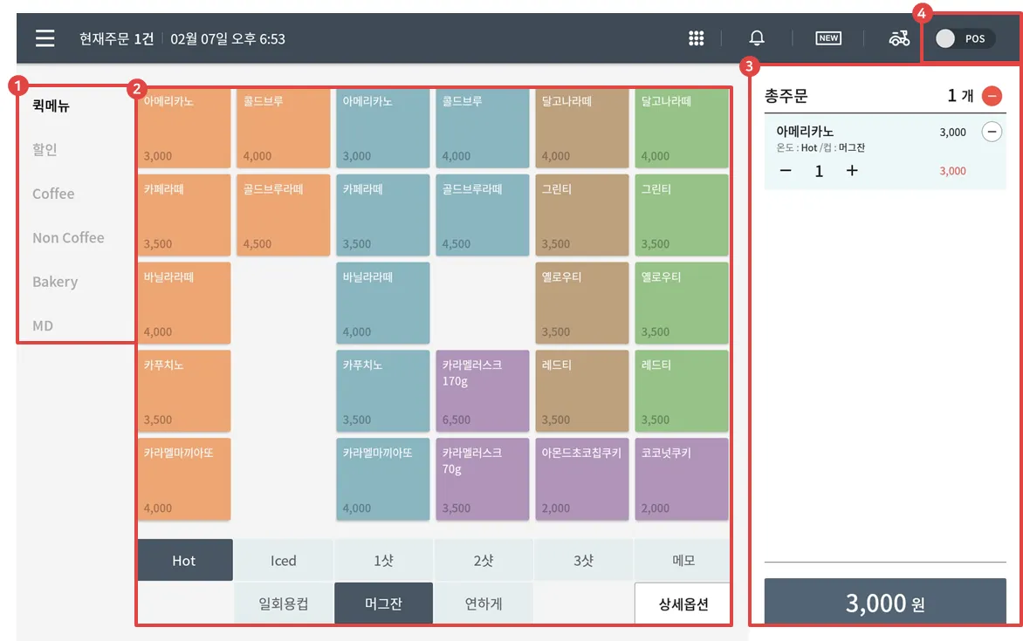Add green 옐로우티 tile
This screenshot has width=1023, height=641.
coord(682,303)
